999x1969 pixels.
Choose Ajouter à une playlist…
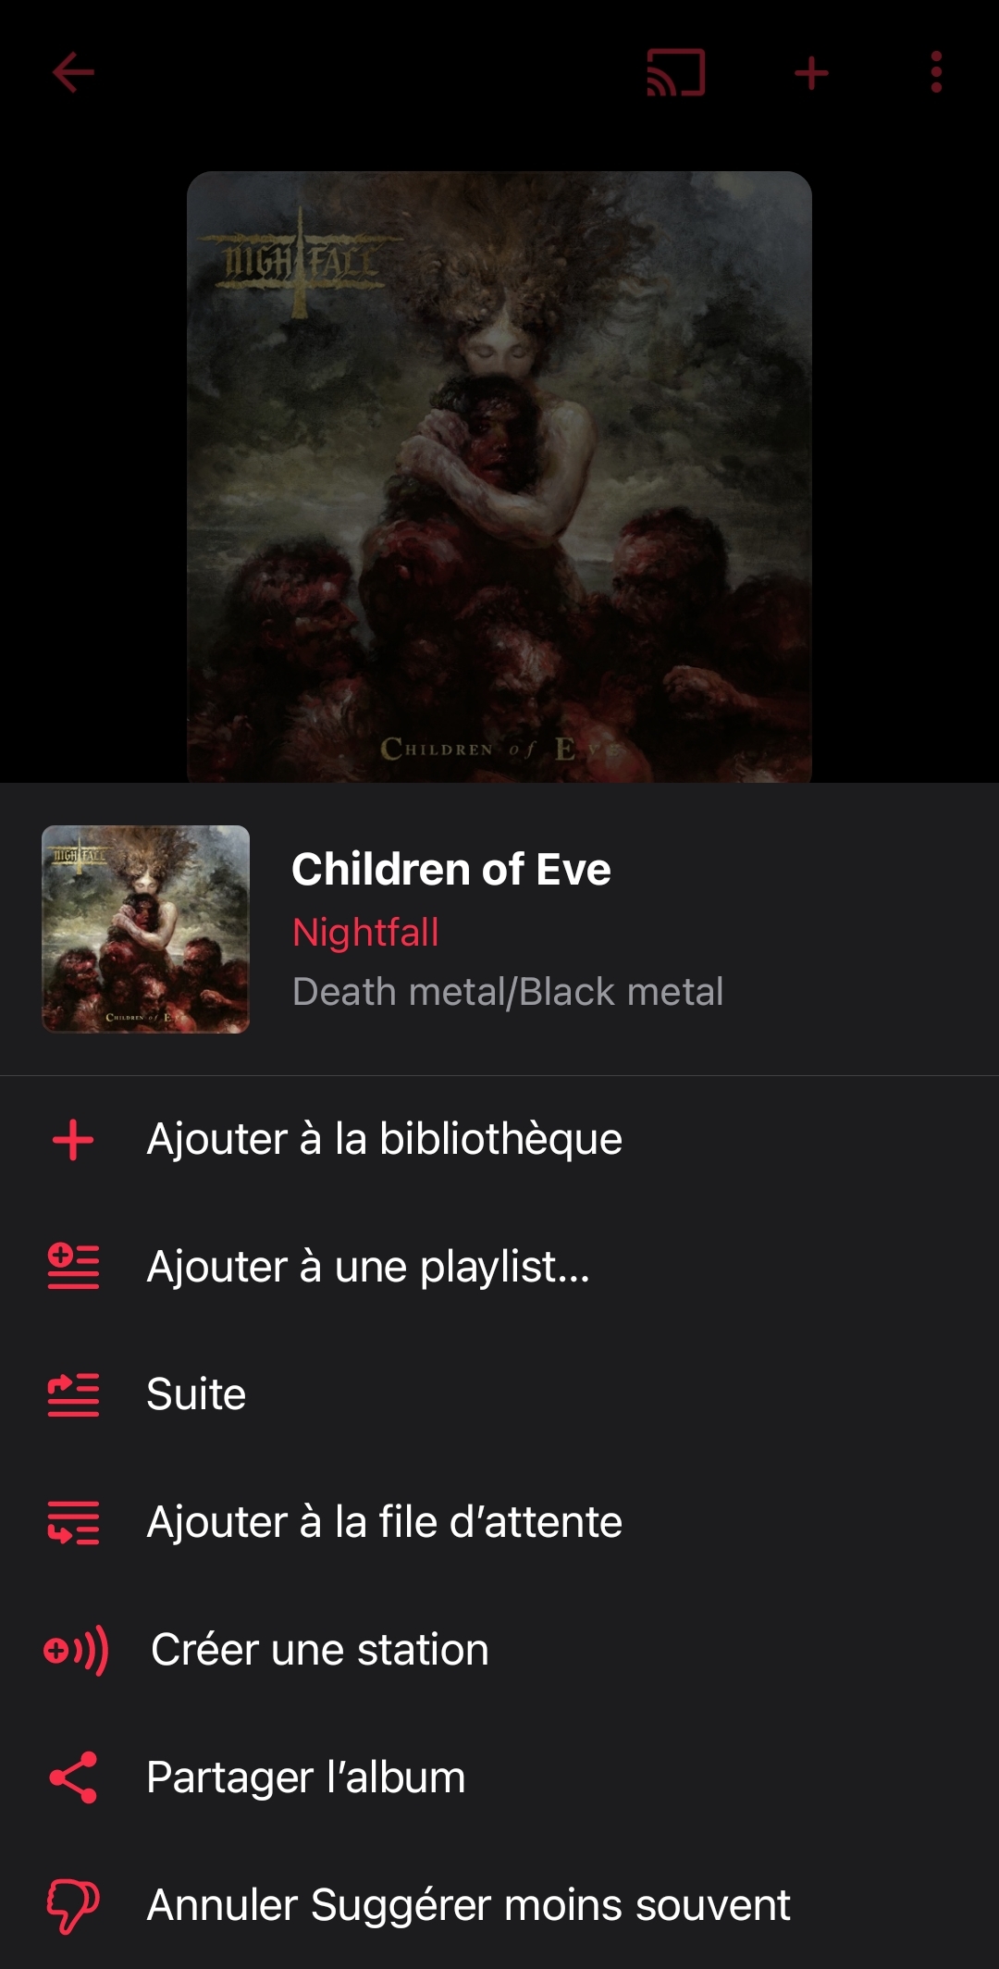368,1267
